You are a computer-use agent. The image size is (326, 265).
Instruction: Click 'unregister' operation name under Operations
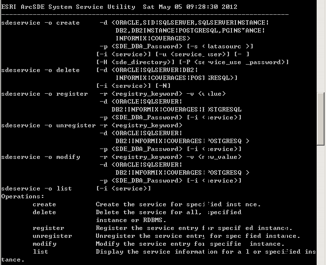tap(52, 236)
